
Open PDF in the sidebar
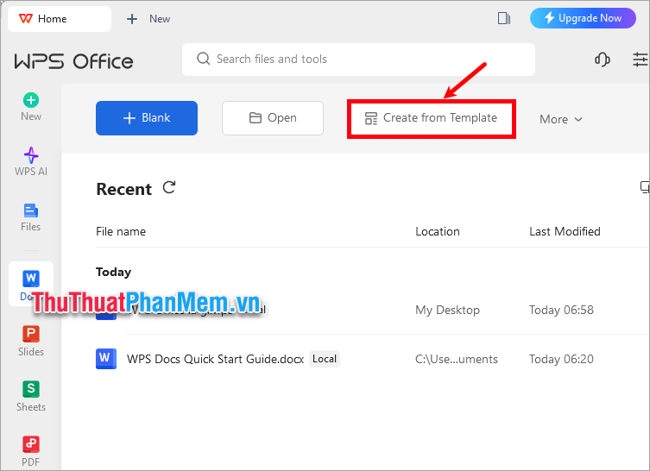[x=31, y=451]
